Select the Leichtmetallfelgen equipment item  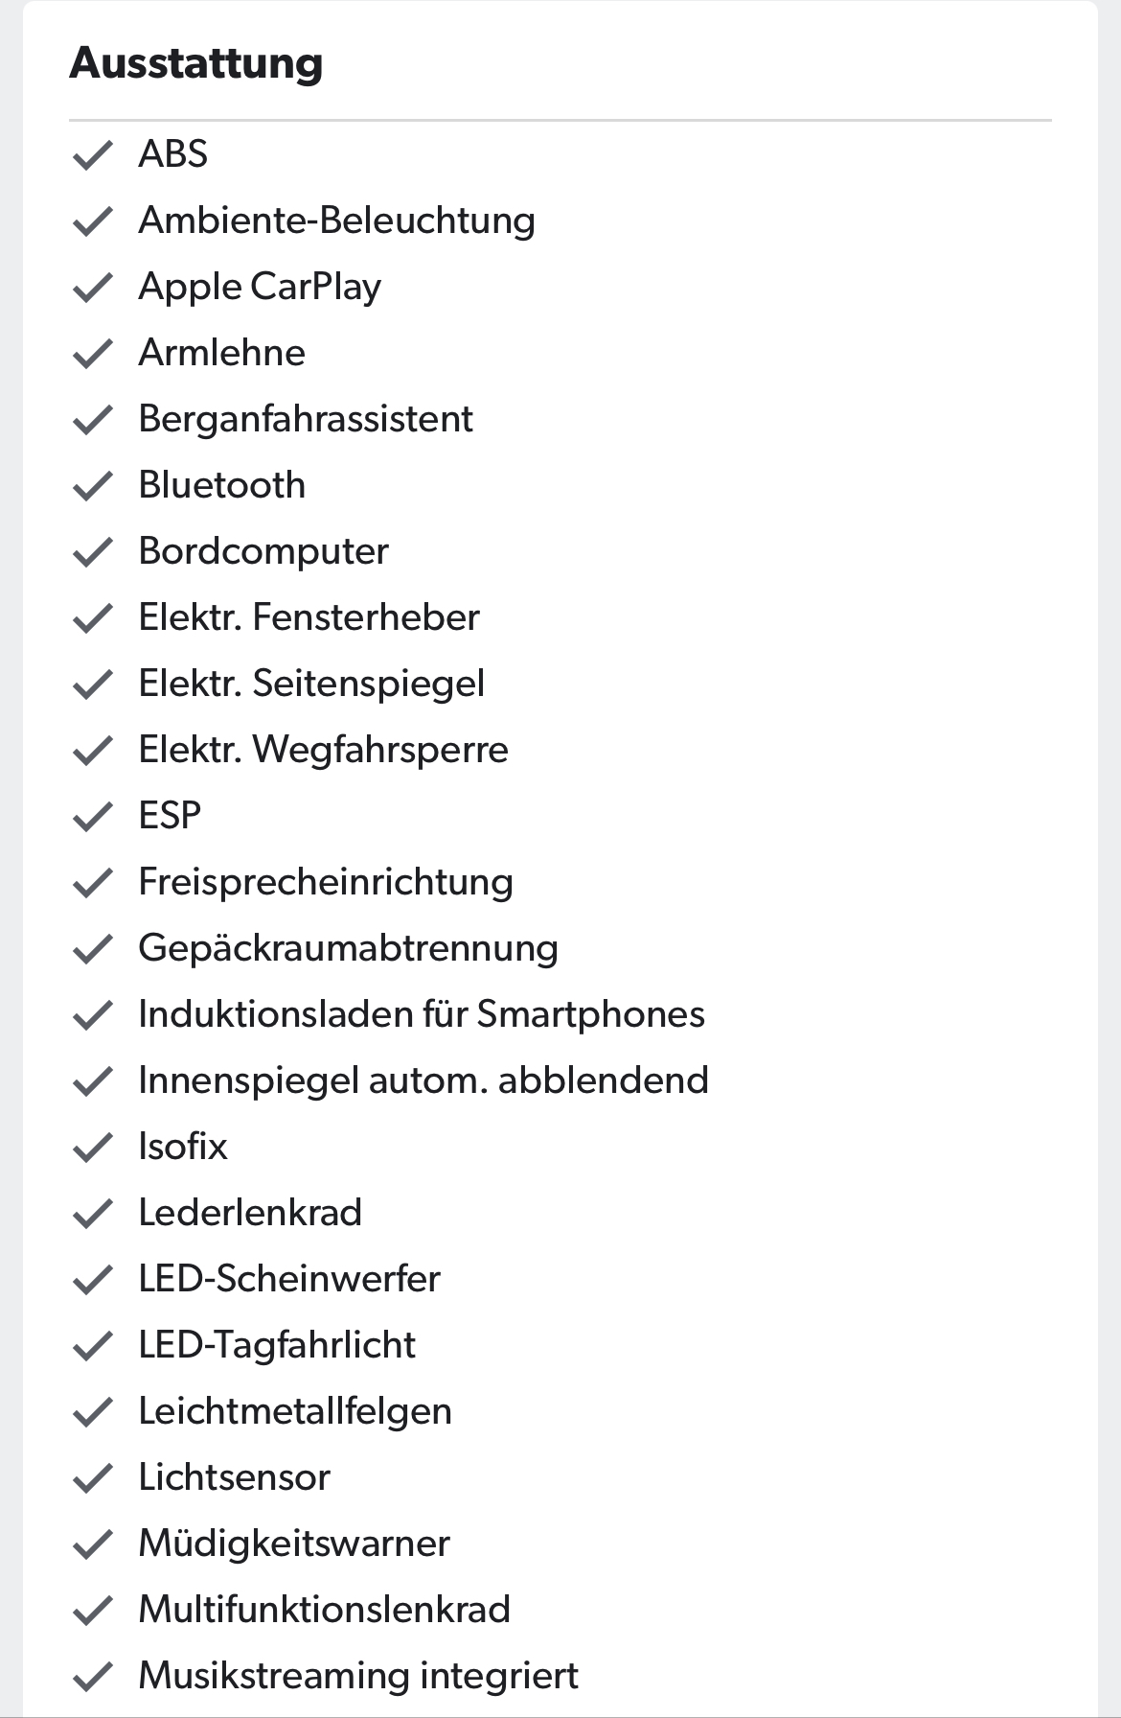295,1411
